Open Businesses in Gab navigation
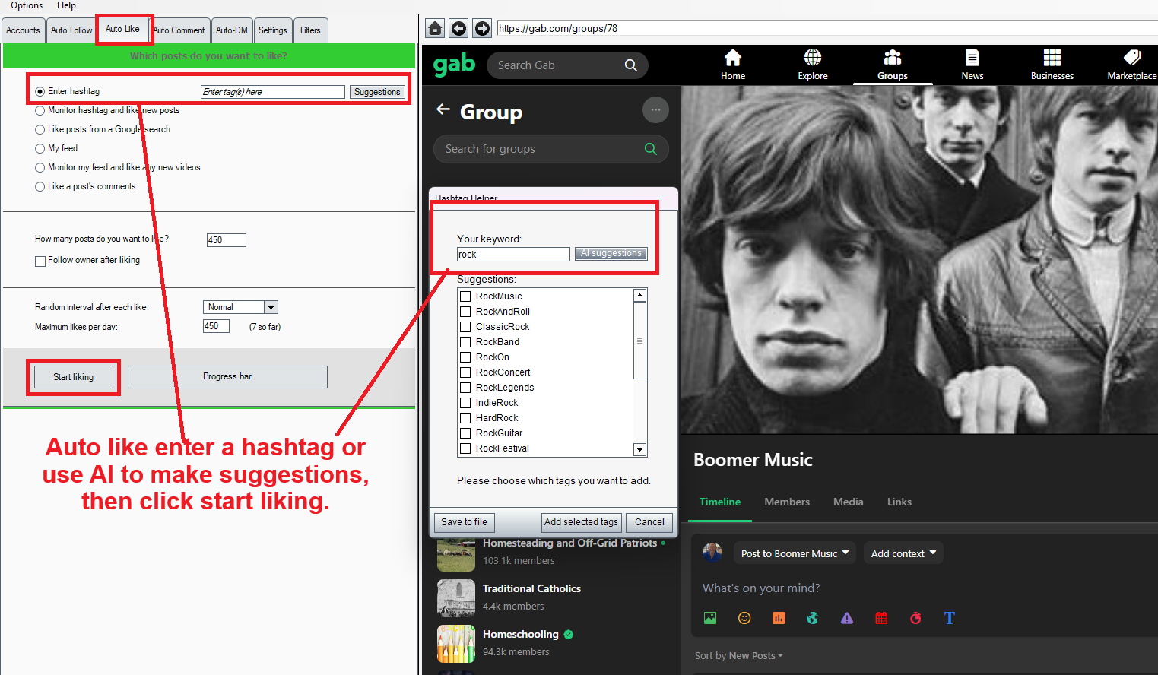Viewport: 1158px width, 675px height. pos(1052,65)
